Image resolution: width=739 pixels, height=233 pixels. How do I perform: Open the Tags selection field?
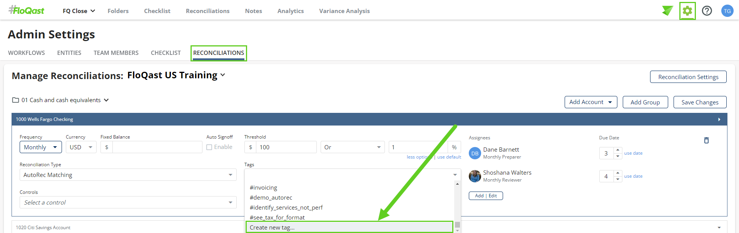click(353, 175)
